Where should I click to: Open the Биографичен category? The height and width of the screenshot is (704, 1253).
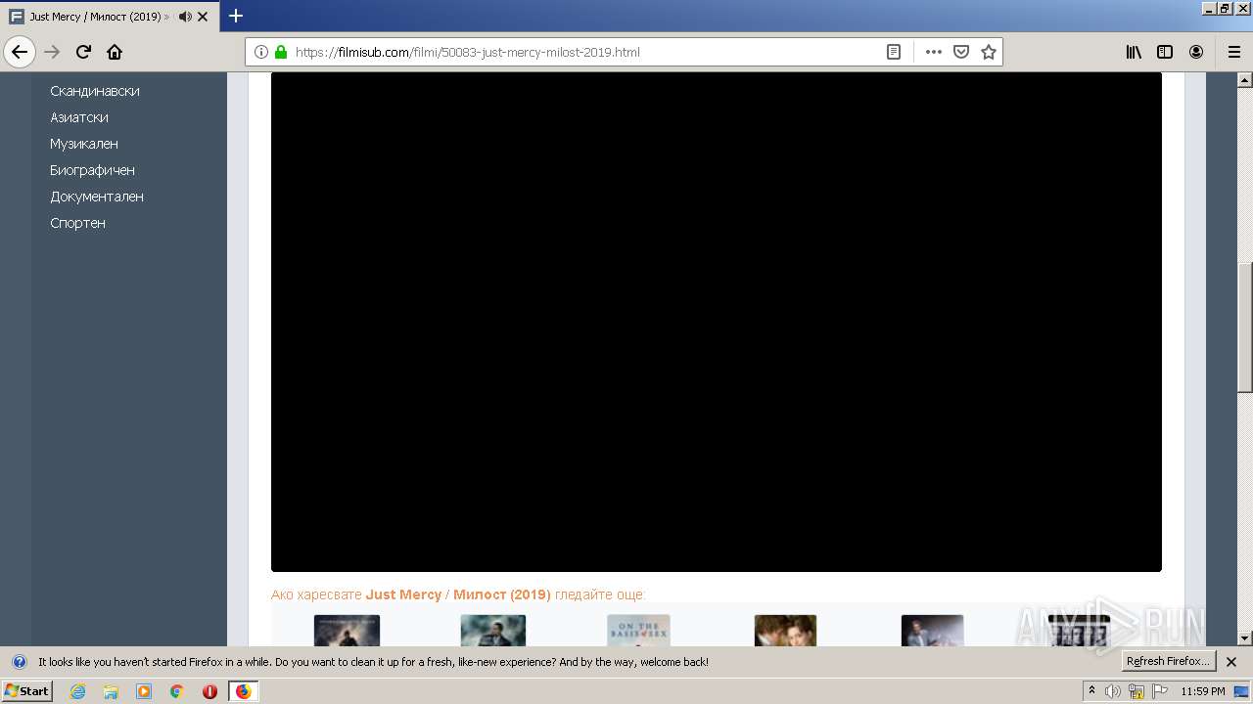pos(92,170)
